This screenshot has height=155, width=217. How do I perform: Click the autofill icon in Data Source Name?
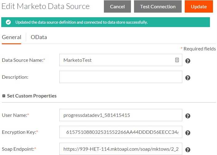pyautogui.click(x=177, y=60)
